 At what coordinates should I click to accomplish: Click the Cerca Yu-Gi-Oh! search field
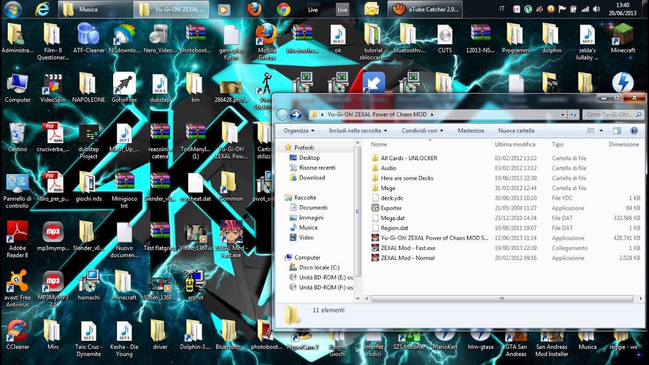tap(614, 115)
